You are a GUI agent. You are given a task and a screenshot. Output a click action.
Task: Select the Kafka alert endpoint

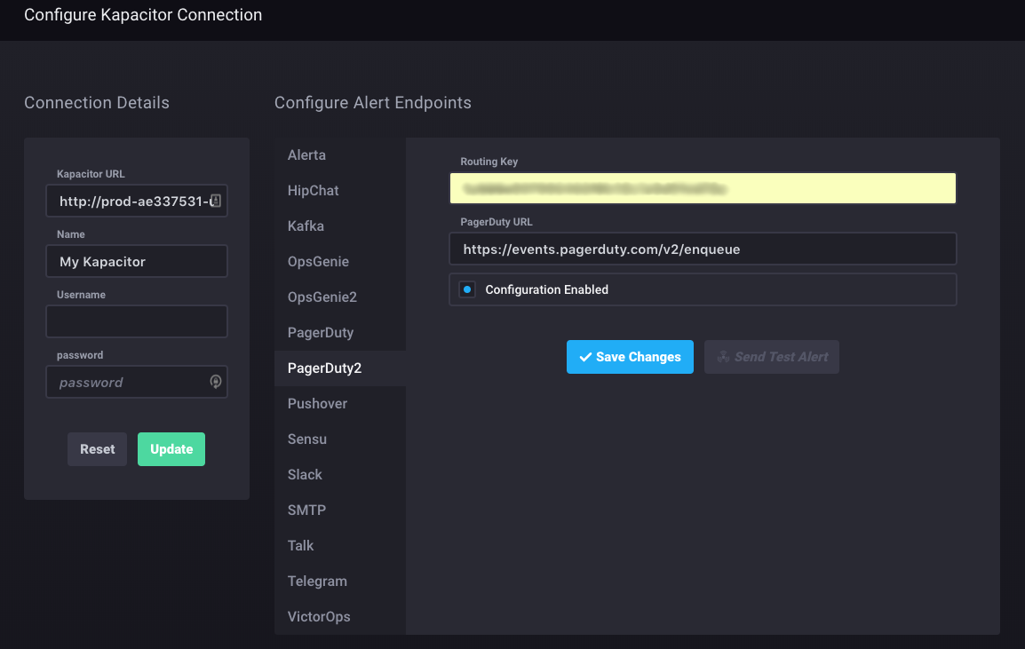[306, 226]
